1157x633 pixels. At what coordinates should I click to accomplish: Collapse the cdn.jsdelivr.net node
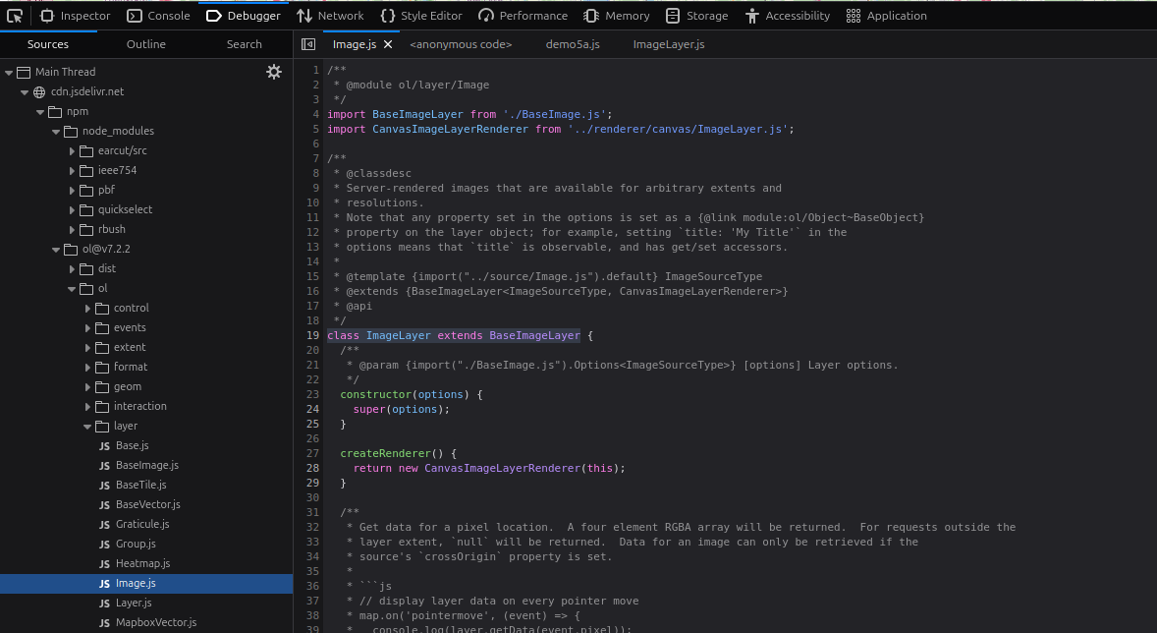25,92
